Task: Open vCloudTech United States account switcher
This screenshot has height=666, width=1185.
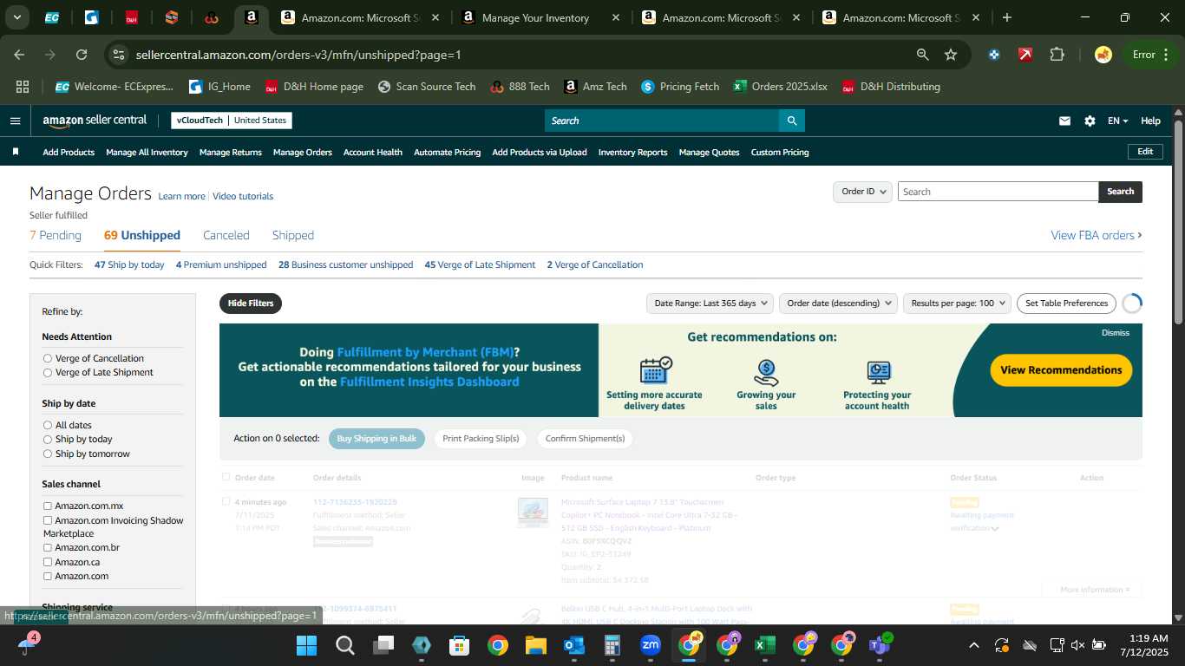Action: 232,121
